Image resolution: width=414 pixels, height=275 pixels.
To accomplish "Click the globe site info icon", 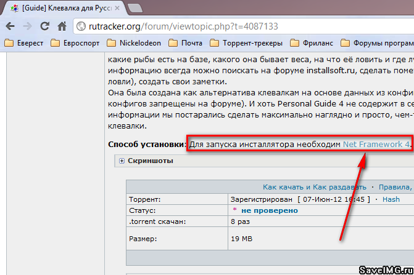I will (81, 27).
